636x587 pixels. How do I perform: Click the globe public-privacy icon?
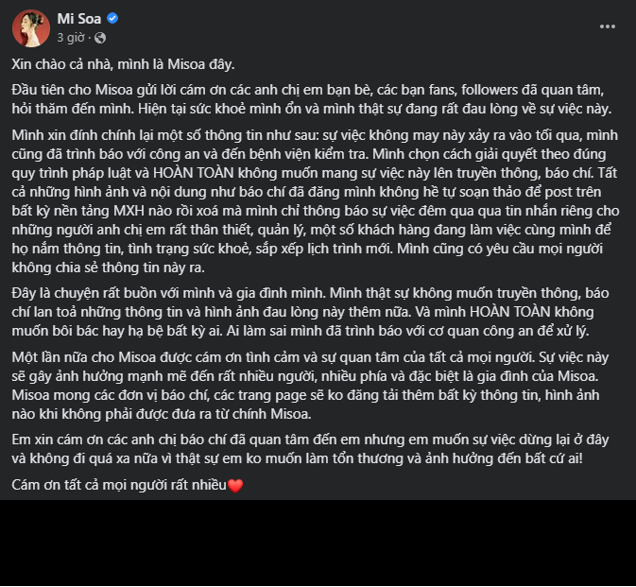100,38
